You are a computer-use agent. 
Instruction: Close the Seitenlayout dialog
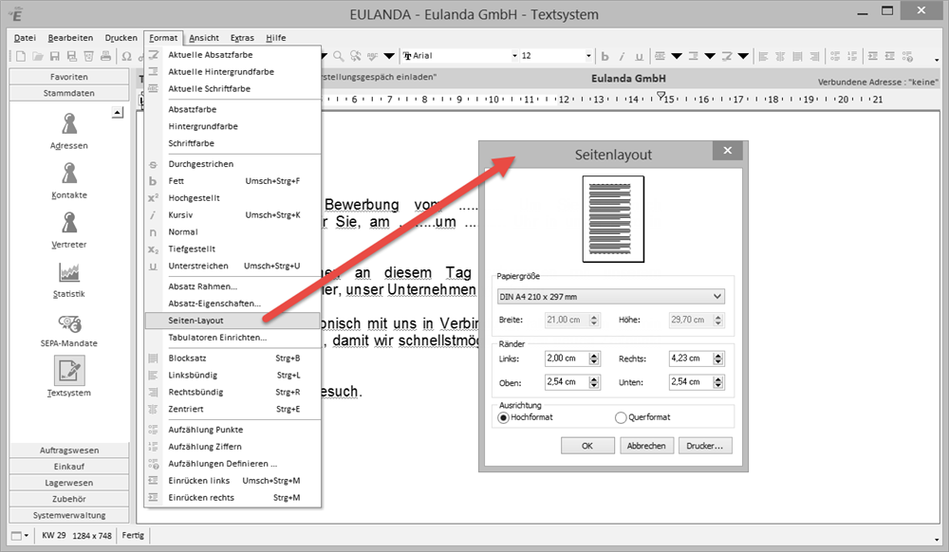[728, 150]
